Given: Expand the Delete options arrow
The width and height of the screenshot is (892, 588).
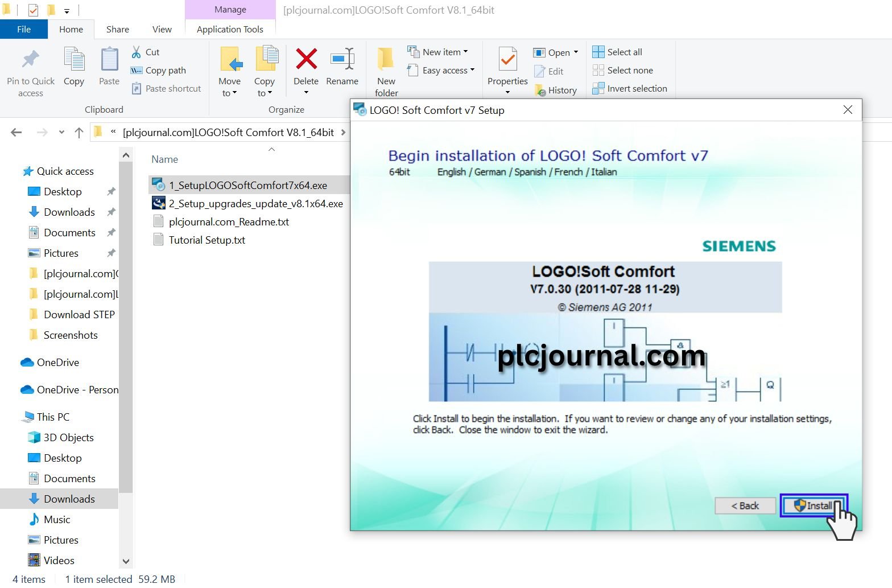Looking at the screenshot, I should (x=306, y=93).
